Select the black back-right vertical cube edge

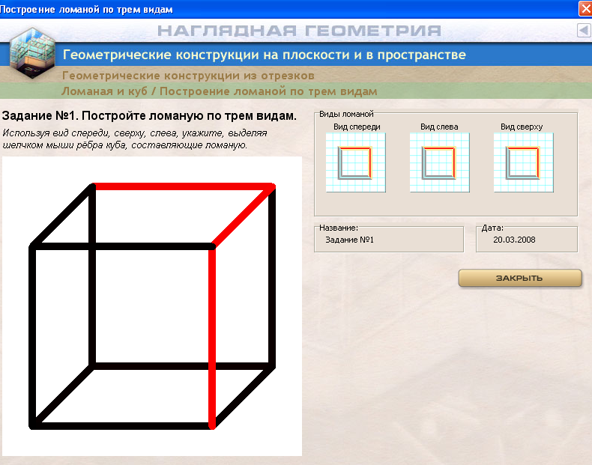coord(272,276)
